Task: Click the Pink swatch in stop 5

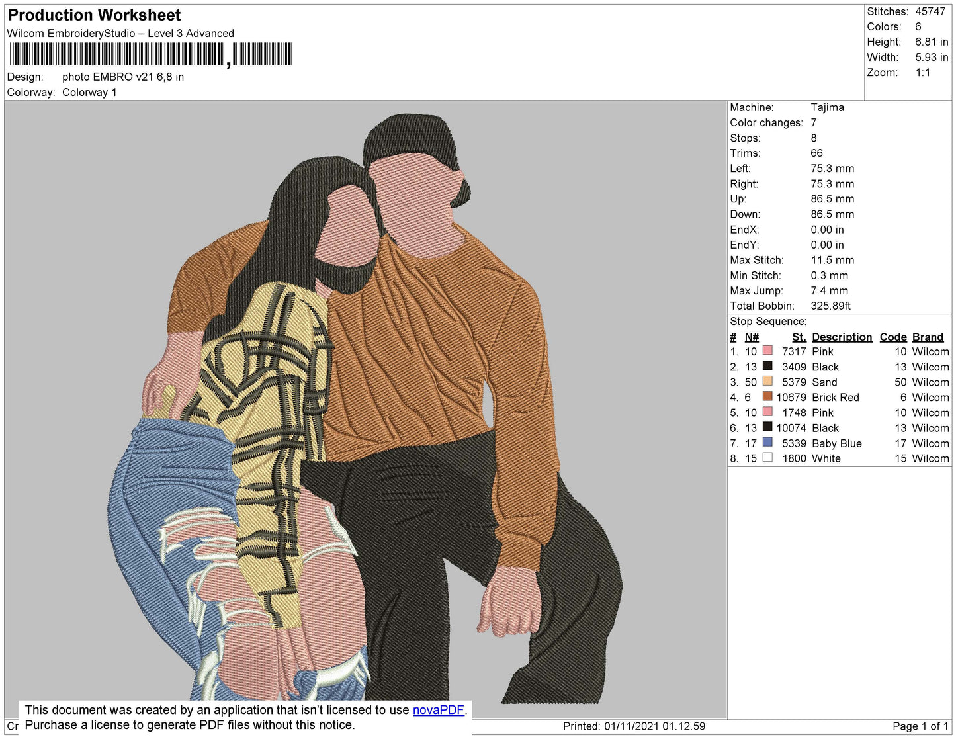Action: point(767,412)
